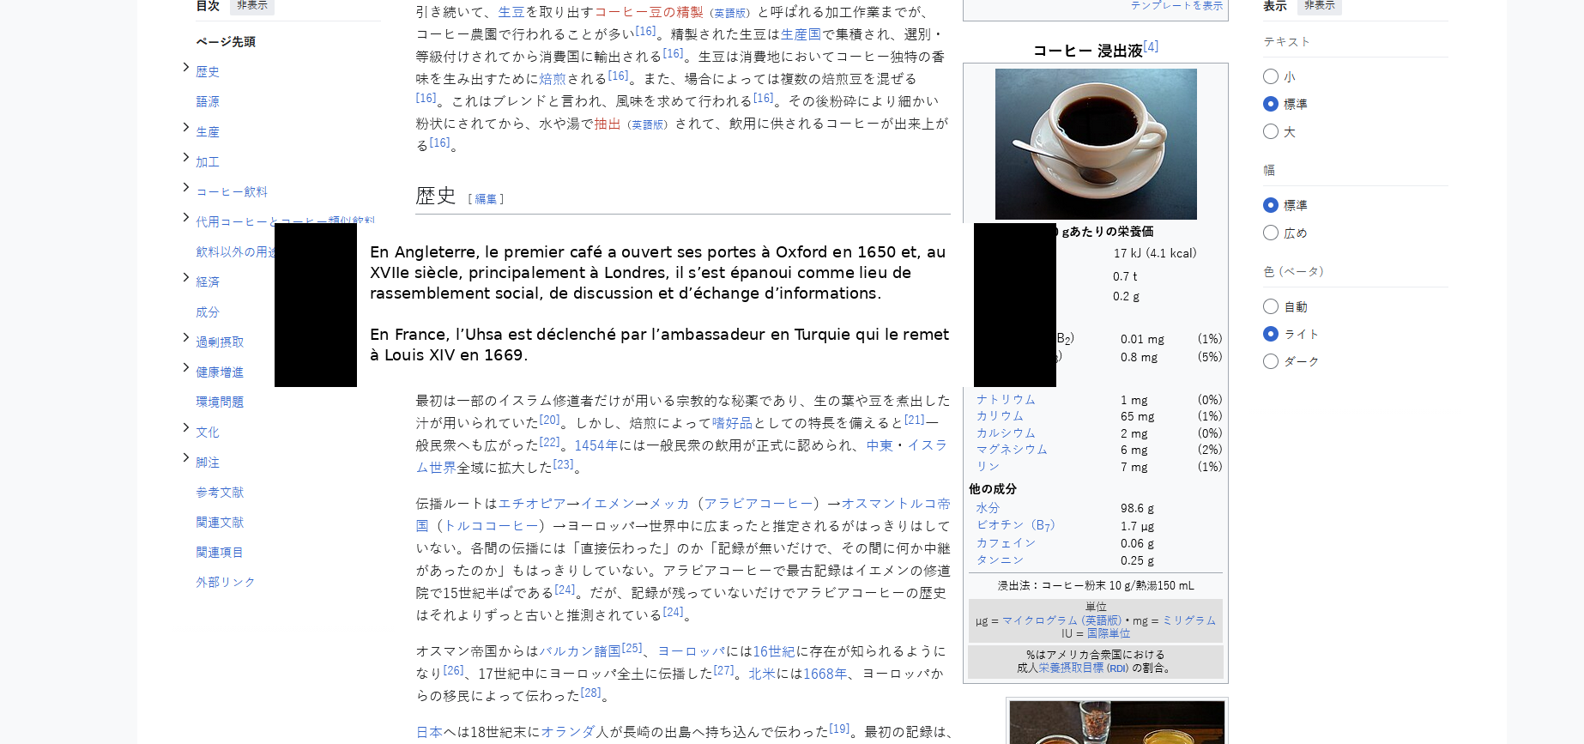Expand the 脚注 section chevron
The width and height of the screenshot is (1584, 744).
tap(186, 458)
